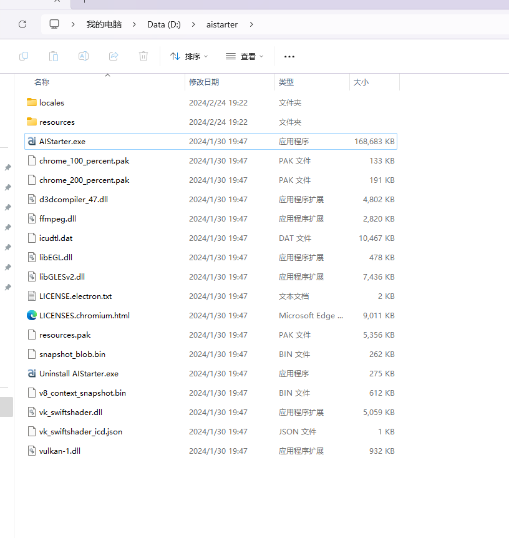509x538 pixels.
Task: Expand the chevron after 我的电脑
Action: [x=134, y=24]
